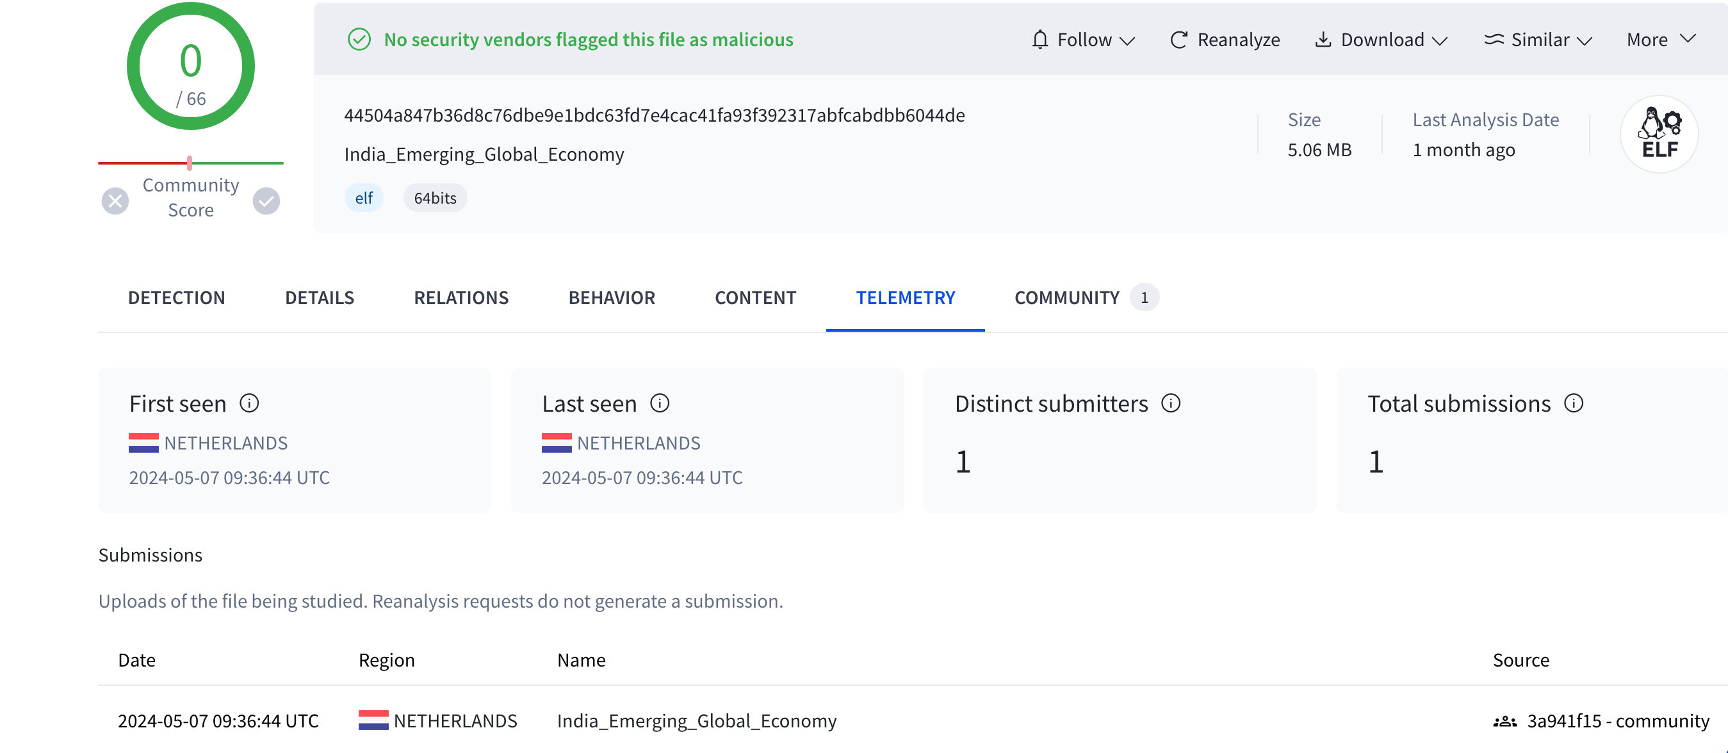Click the Distinct submitters count value

tap(963, 461)
